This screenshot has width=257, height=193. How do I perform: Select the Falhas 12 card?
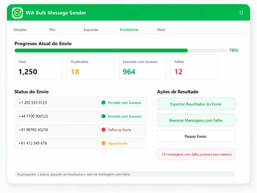pyautogui.click(x=194, y=67)
